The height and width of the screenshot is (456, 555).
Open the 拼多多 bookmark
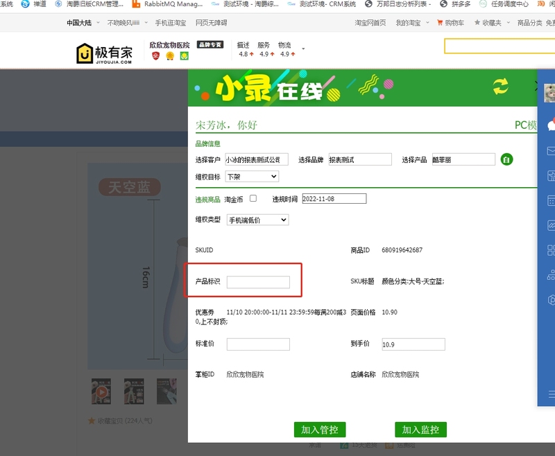point(455,4)
